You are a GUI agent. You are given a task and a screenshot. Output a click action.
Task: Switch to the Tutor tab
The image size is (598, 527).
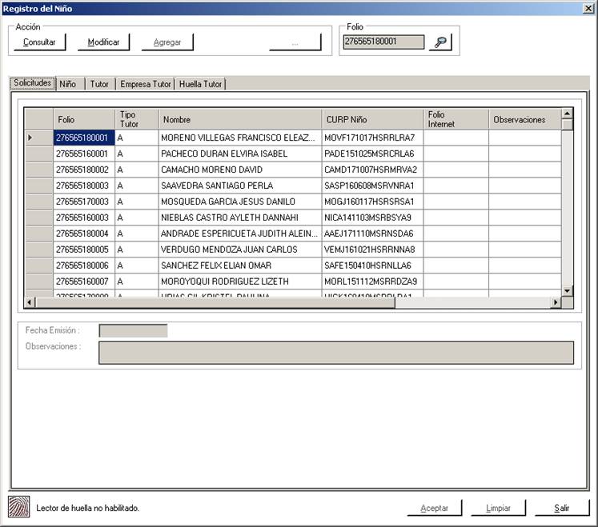click(x=99, y=84)
